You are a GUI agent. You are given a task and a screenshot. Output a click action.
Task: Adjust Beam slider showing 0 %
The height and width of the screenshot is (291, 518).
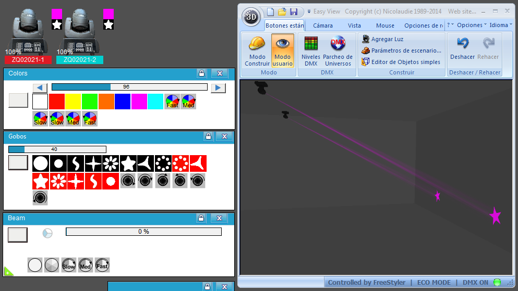click(143, 232)
